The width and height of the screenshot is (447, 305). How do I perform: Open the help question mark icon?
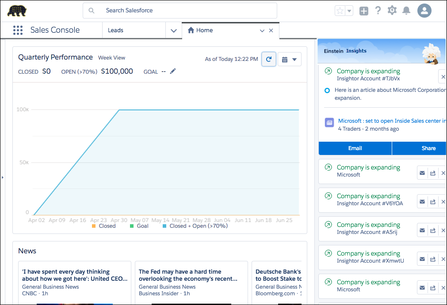pos(378,11)
